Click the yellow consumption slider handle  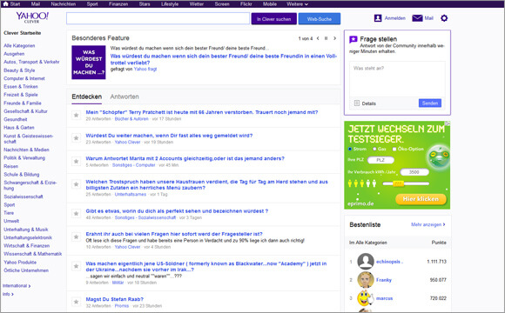coord(399,183)
